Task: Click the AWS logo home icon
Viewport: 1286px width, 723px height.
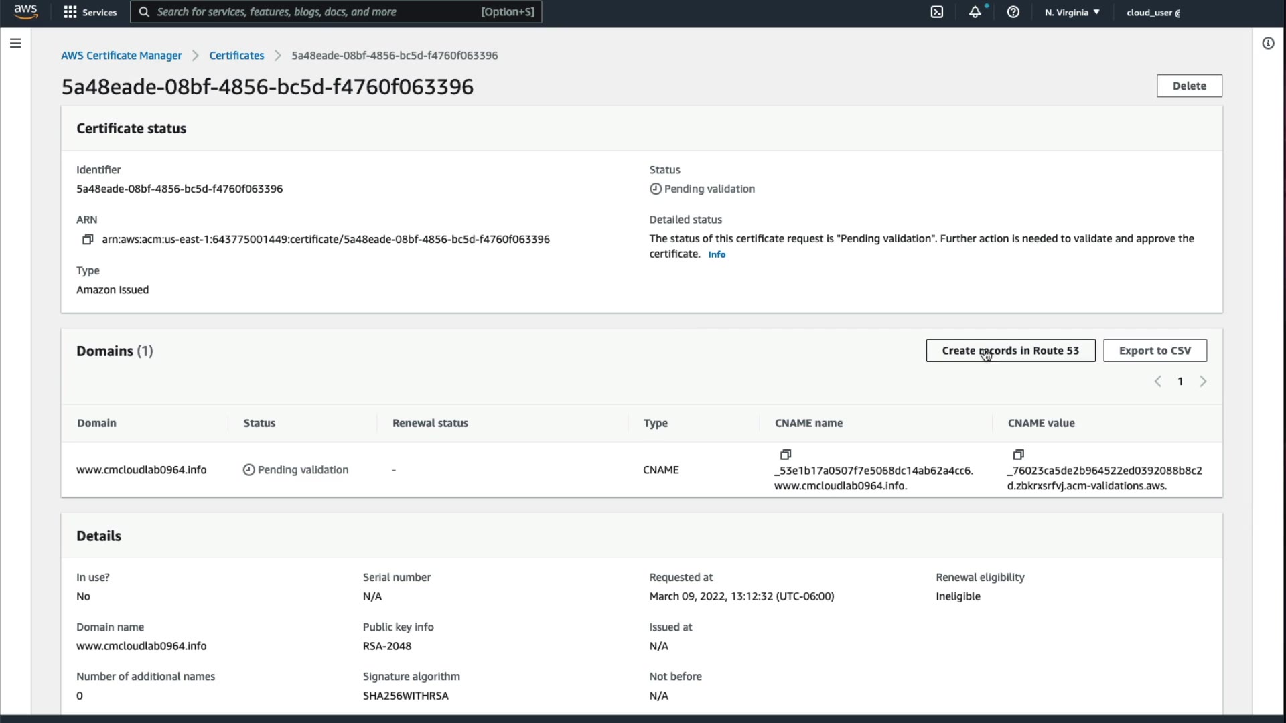Action: pos(25,11)
